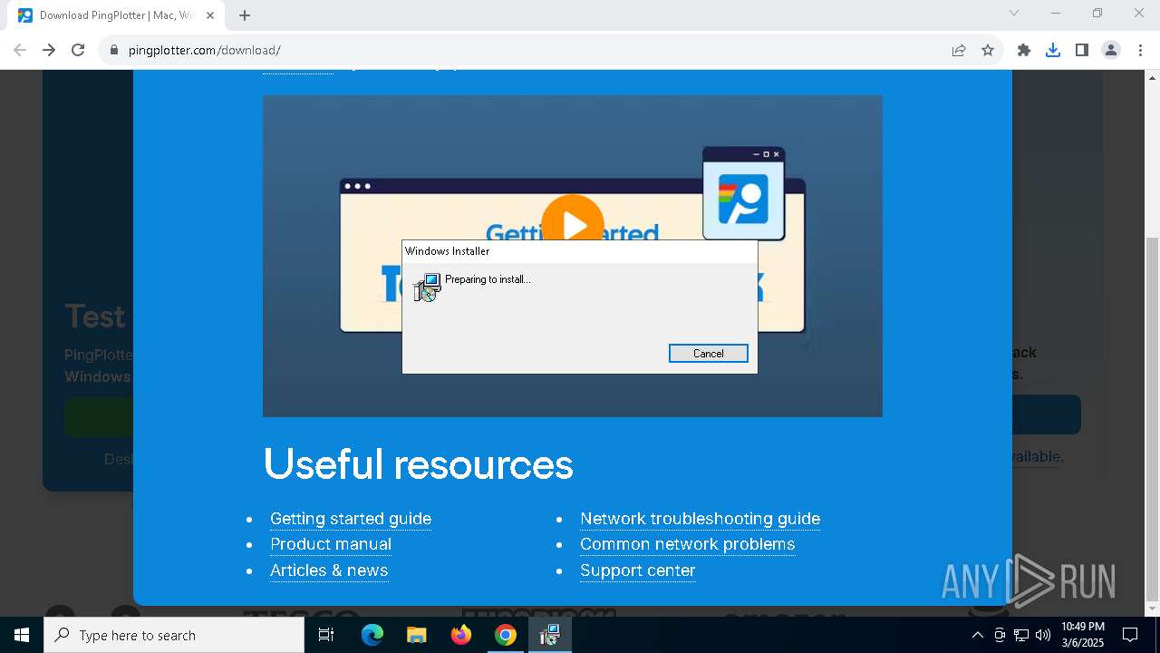Open Chrome downloads tray
This screenshot has height=653, width=1160.
click(x=1053, y=50)
